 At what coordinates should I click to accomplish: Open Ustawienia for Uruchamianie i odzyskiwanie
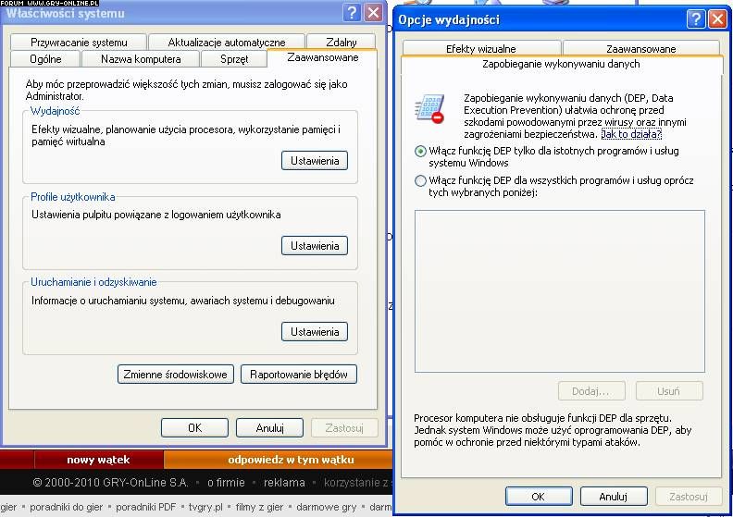[314, 332]
